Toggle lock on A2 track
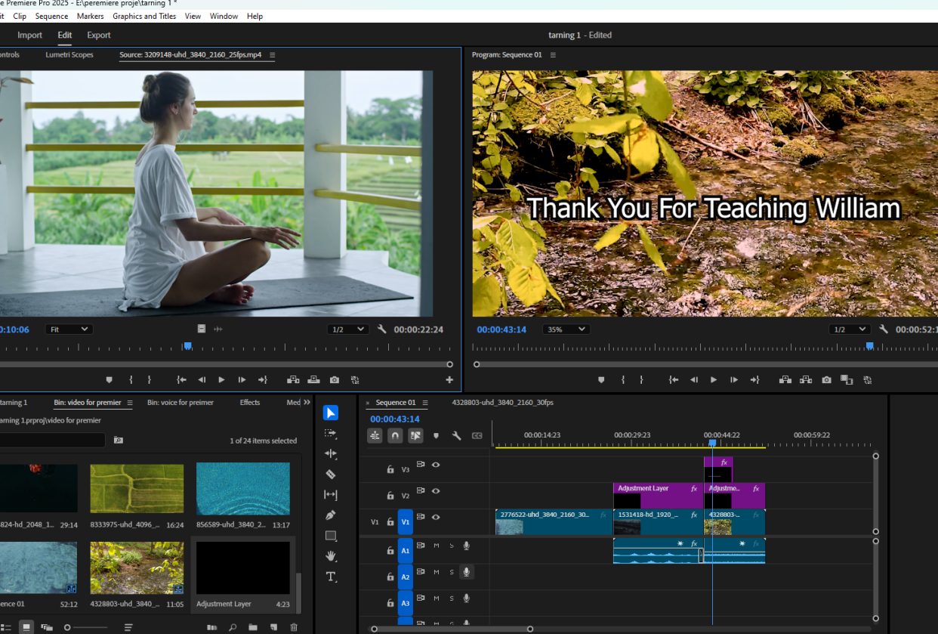938x634 pixels. point(390,577)
